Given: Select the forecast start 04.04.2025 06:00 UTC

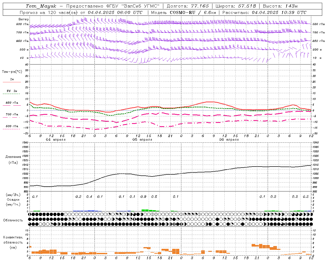Looking at the screenshot, I should [x=115, y=12].
